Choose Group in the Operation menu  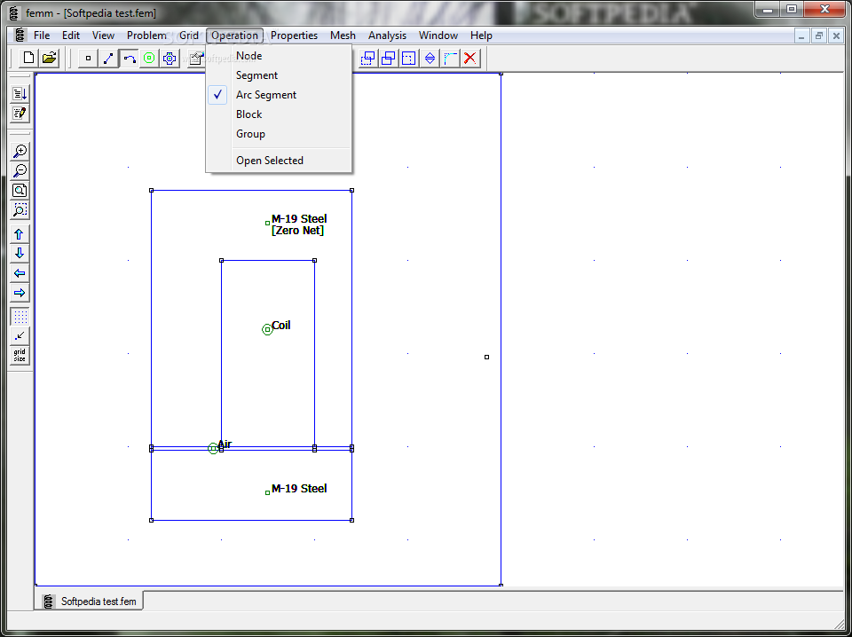pyautogui.click(x=279, y=134)
